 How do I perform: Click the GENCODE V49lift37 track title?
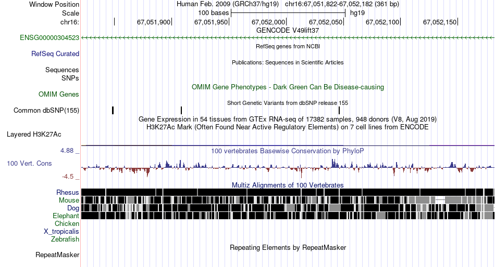(x=288, y=31)
